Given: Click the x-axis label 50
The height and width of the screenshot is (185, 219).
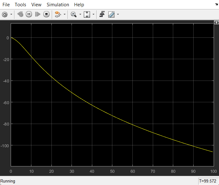Looking at the screenshot, I should [112, 171].
